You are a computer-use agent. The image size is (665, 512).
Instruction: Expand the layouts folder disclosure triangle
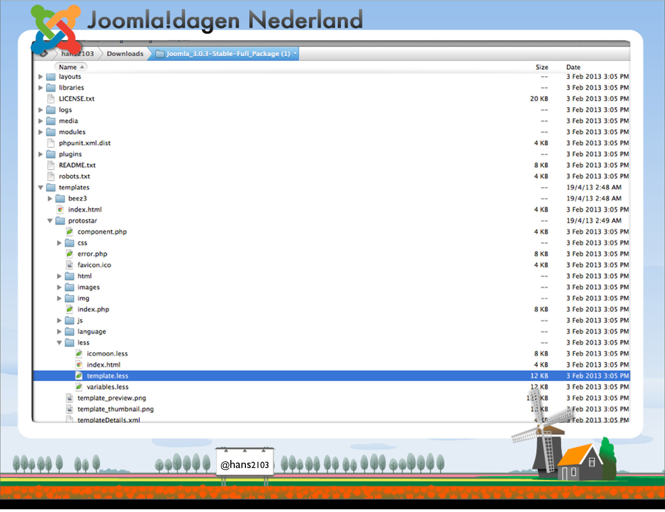coord(40,77)
